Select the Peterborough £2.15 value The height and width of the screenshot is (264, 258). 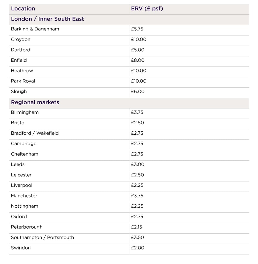136,227
